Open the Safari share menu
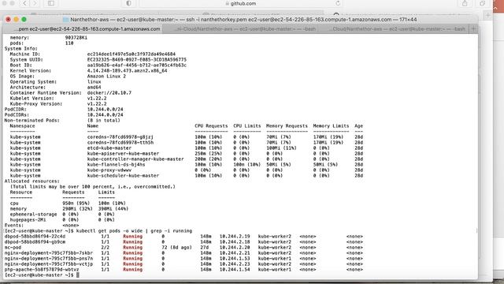504x284 pixels. [x=465, y=3]
